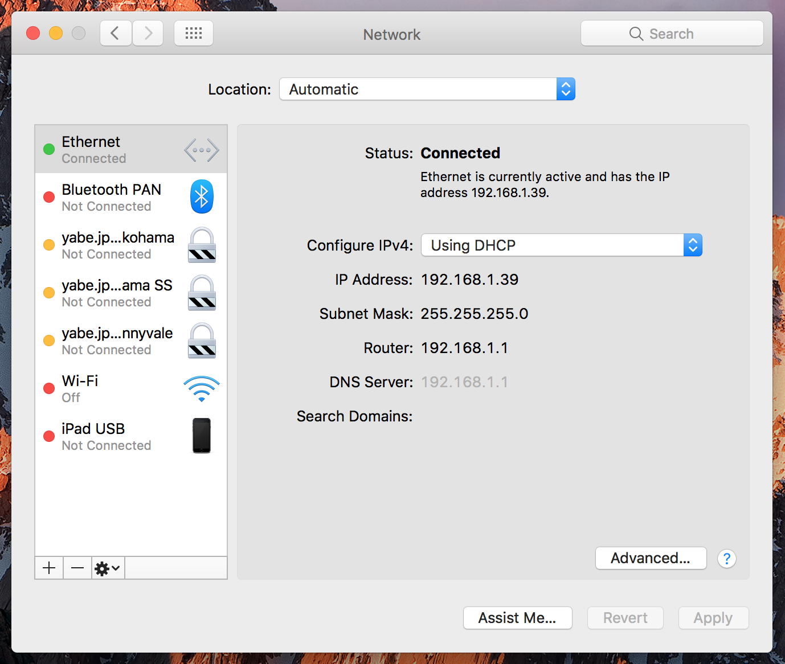Click the Router value 192.168.1.1

[x=464, y=347]
